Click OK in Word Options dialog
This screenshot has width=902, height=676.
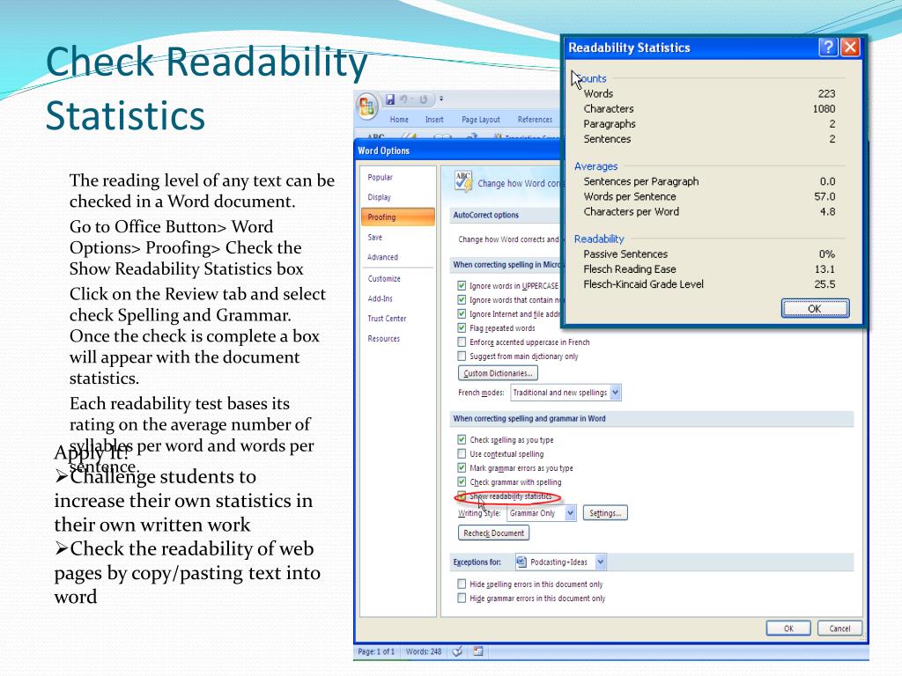pos(788,628)
